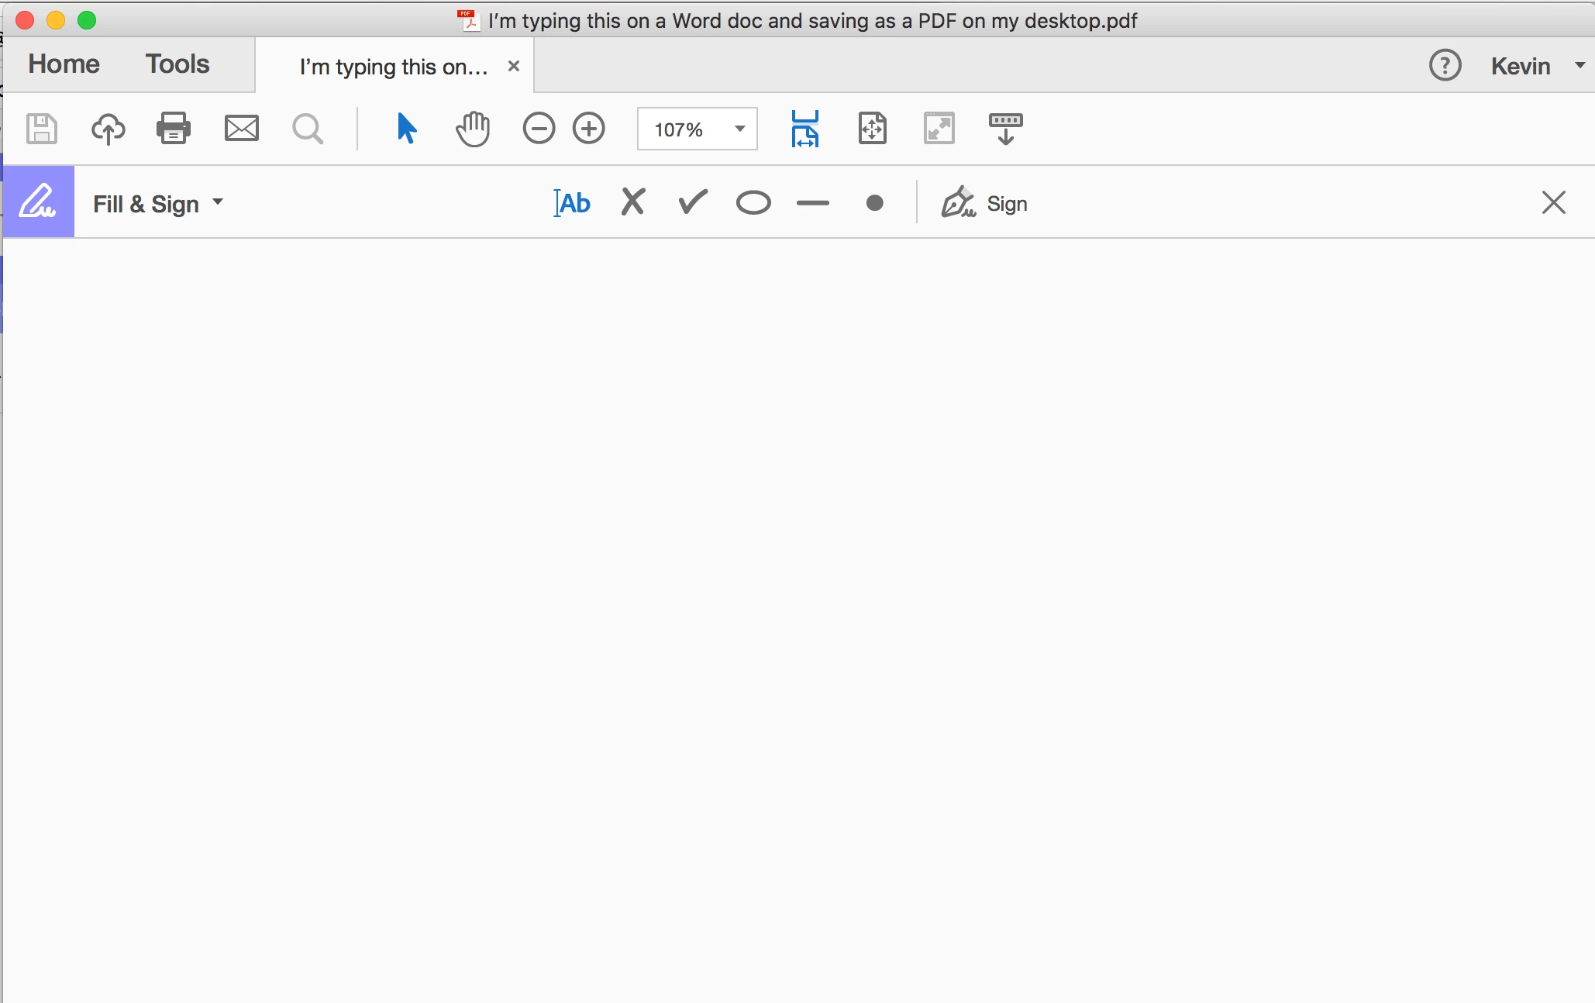Screen dimensions: 1595x1003
Task: Toggle the fit width scrolling mode icon
Action: pos(805,129)
